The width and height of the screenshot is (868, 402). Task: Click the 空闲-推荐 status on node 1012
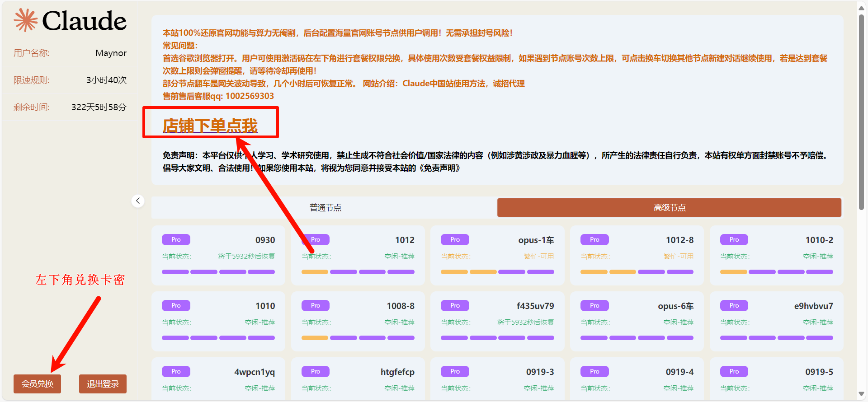click(399, 256)
